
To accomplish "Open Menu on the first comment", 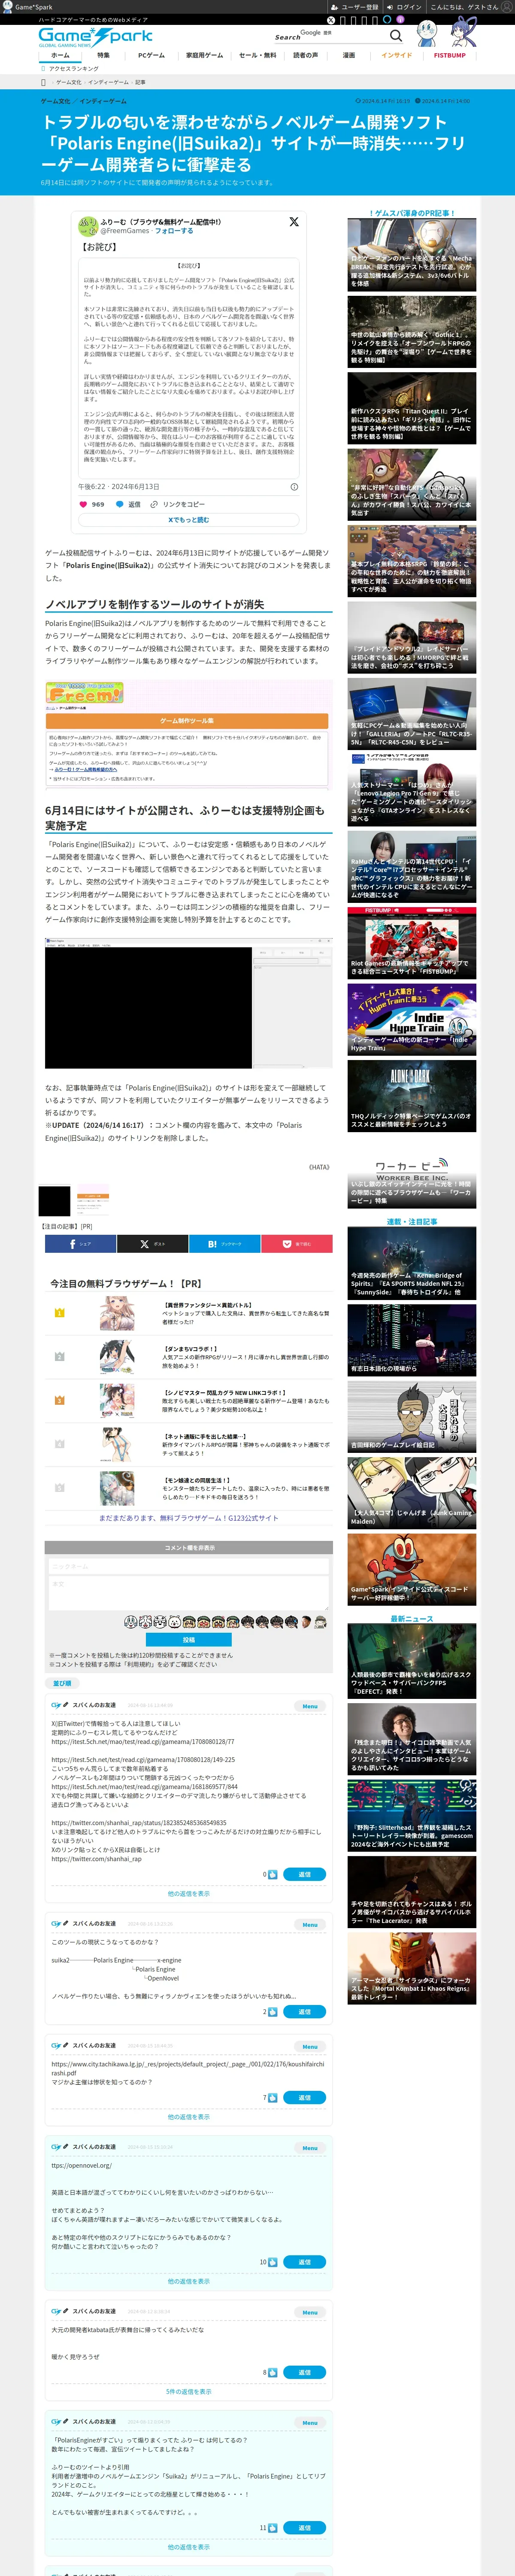I will (310, 1706).
